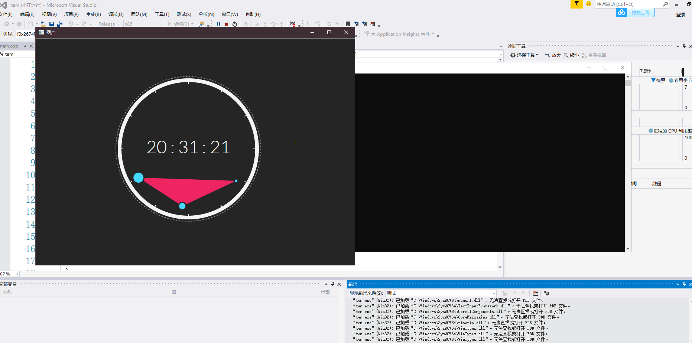Open the Edit (编辑) menu
The image size is (692, 343).
click(x=27, y=14)
